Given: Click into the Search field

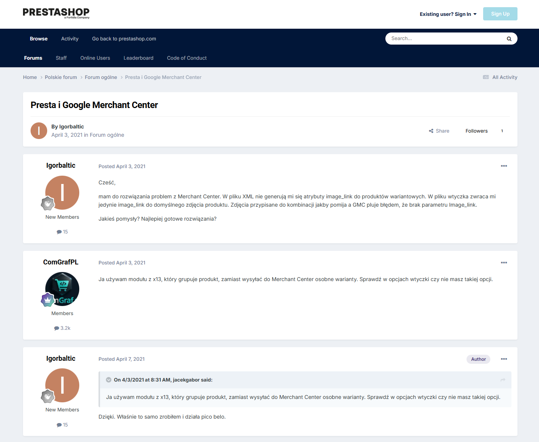Looking at the screenshot, I should (x=445, y=39).
